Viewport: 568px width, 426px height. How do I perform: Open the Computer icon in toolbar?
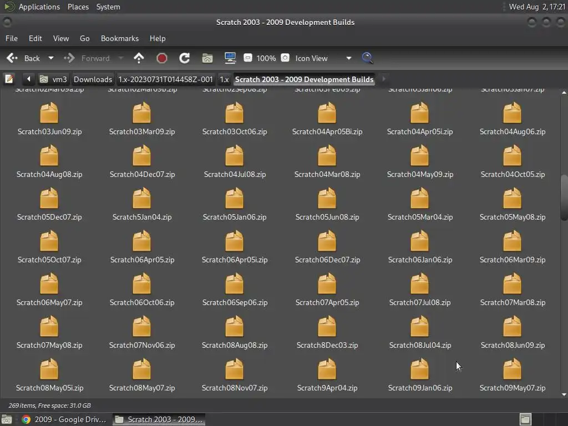click(230, 58)
